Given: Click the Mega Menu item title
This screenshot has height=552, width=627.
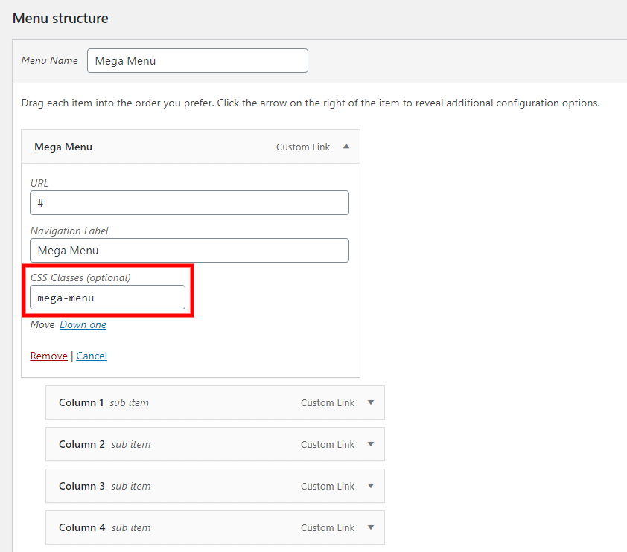Looking at the screenshot, I should tap(63, 147).
